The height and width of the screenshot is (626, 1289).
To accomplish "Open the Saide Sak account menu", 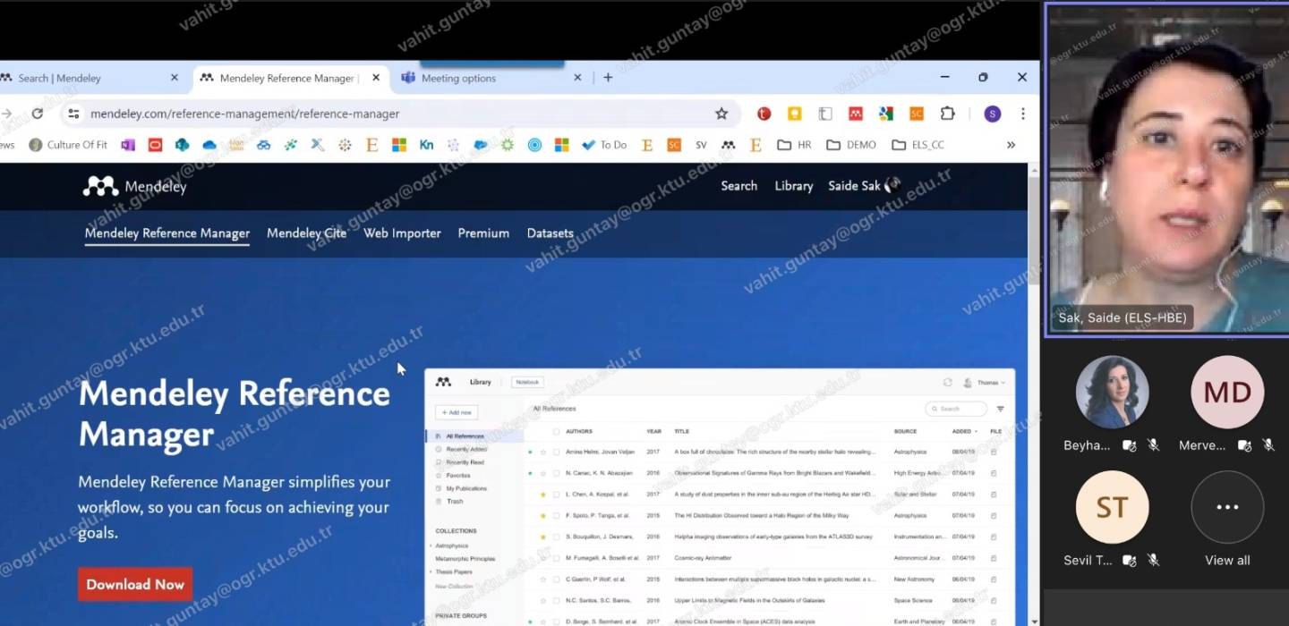I will click(x=864, y=186).
